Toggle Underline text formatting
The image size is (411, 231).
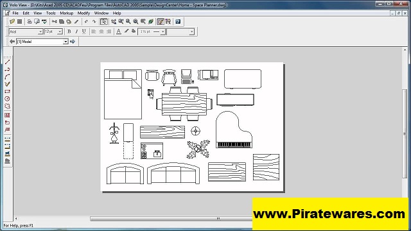pyautogui.click(x=84, y=31)
